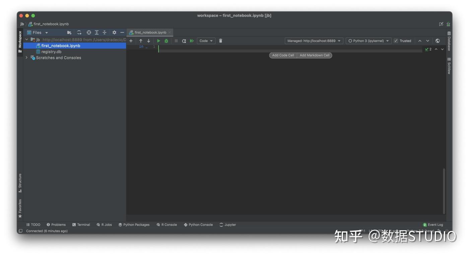Switch to the Python Console tool window

pyautogui.click(x=198, y=225)
